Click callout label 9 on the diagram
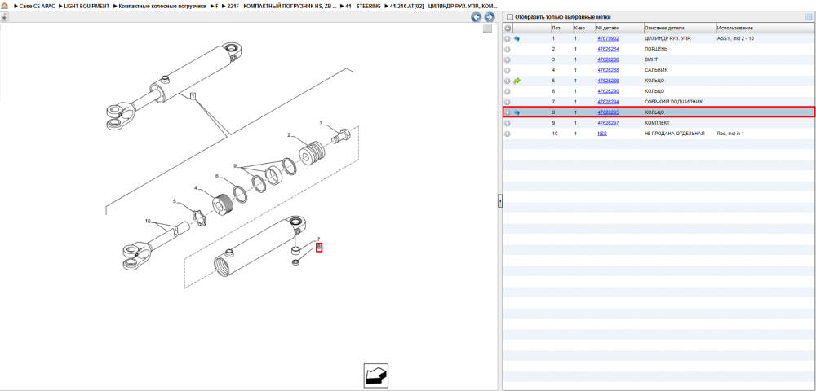Image resolution: width=816 pixels, height=391 pixels. [x=235, y=166]
